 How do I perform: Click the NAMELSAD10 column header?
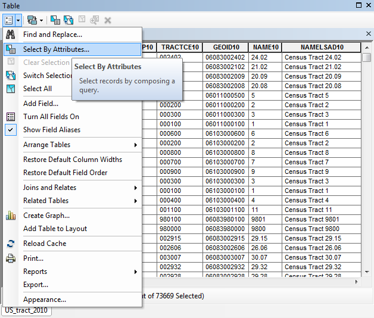click(322, 47)
